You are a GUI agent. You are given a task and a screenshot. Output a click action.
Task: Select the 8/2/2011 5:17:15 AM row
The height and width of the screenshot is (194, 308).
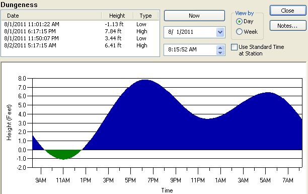click(x=80, y=45)
